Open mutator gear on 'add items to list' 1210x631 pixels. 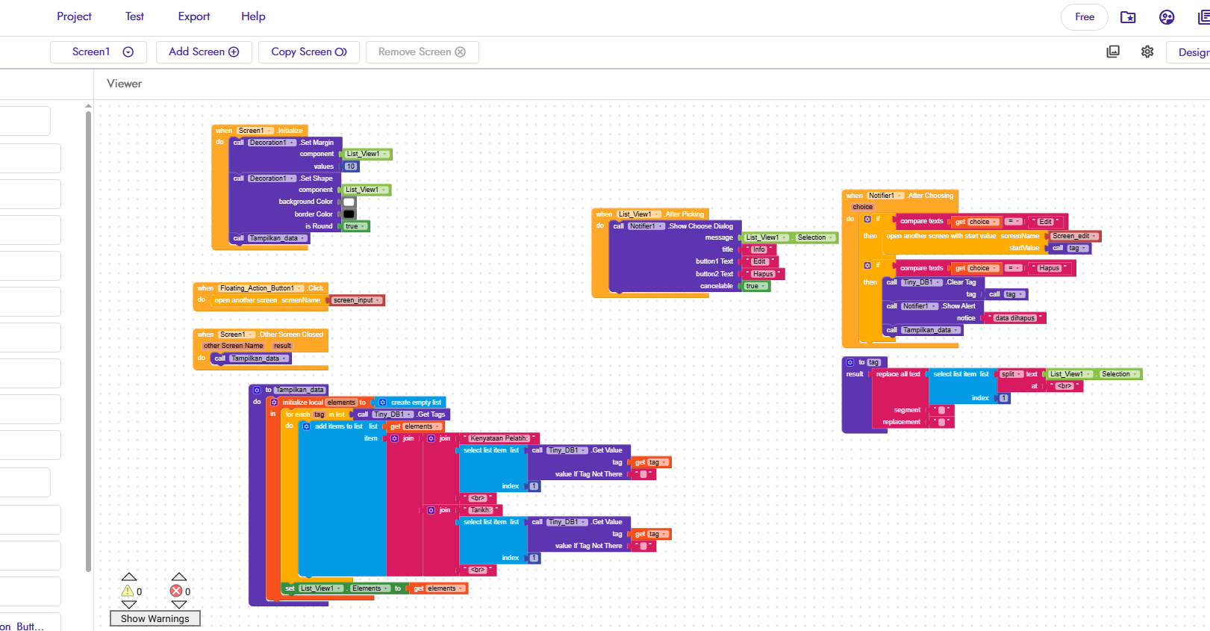[x=306, y=426]
